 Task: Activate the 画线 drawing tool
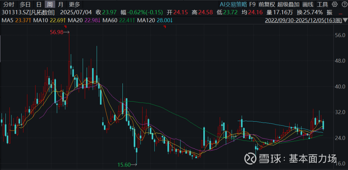[x=308, y=4]
